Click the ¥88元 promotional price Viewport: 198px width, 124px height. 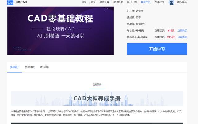171,31
